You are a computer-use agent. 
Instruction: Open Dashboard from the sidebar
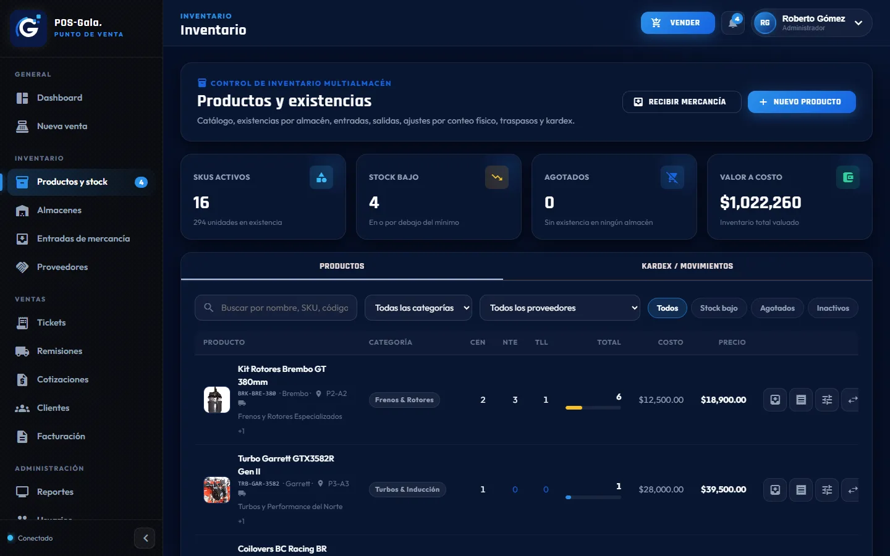[81, 98]
